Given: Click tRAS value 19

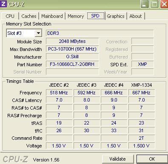Looking at the screenshot, I should 59,123.
